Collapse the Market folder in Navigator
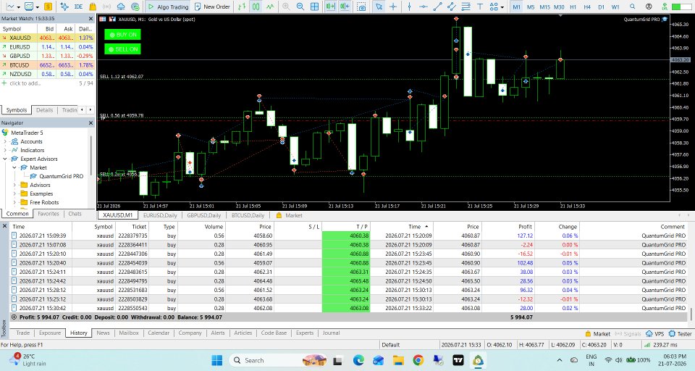 point(14,167)
